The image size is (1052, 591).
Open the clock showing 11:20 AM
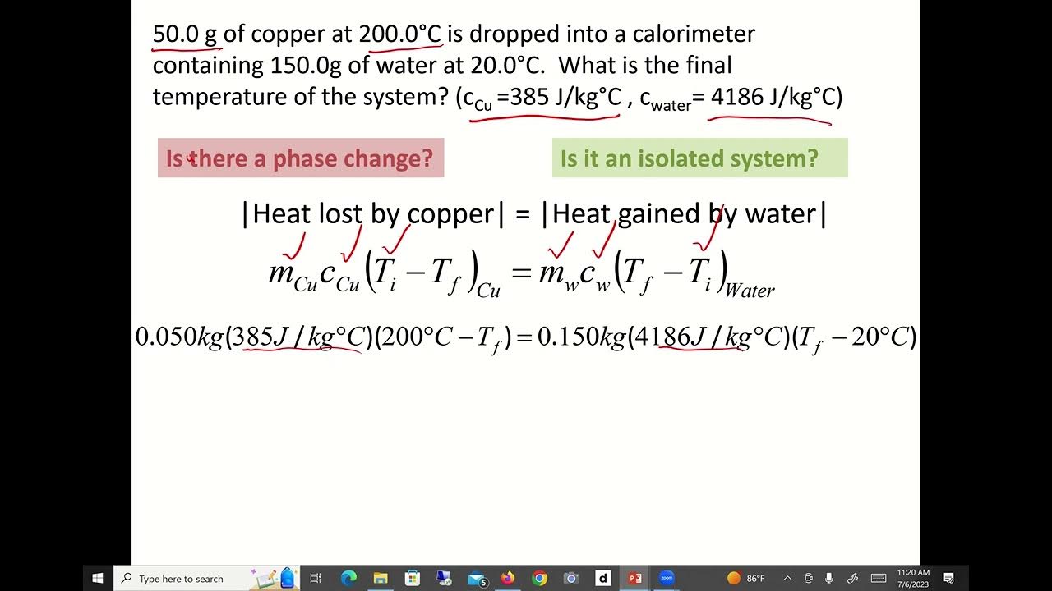pyautogui.click(x=913, y=578)
